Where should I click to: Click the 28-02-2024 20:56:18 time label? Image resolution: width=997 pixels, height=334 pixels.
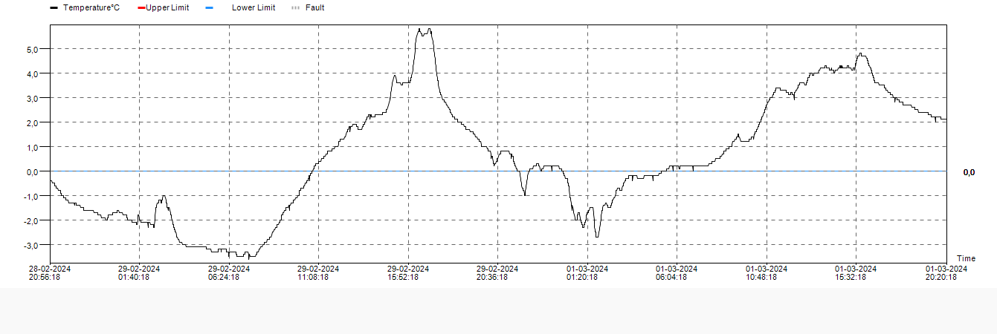[x=50, y=273]
